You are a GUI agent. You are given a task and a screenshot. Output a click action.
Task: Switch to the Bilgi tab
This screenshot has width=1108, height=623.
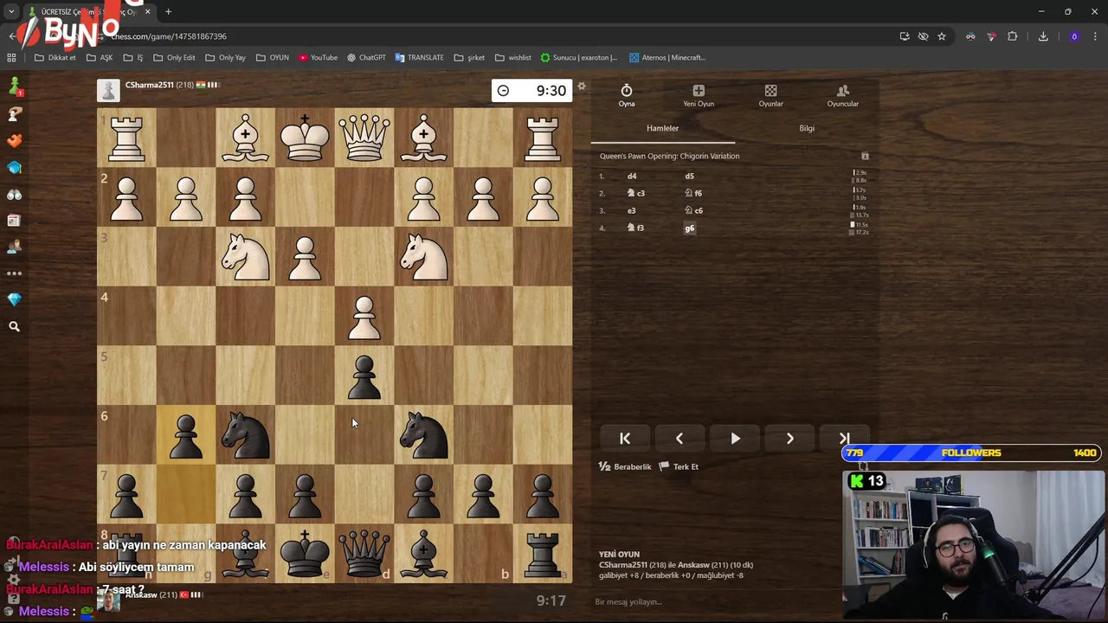point(806,128)
